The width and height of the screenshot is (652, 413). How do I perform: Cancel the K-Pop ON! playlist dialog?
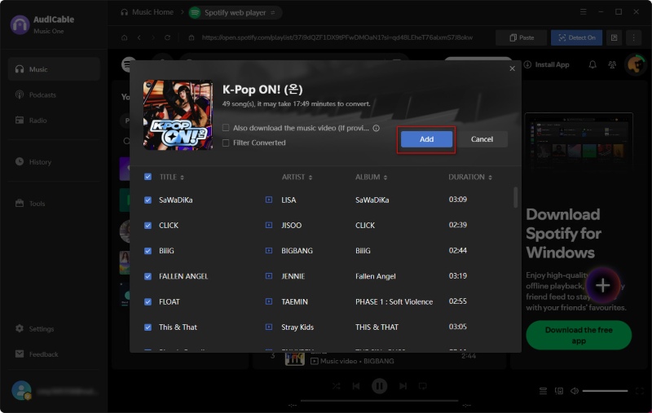pos(482,139)
